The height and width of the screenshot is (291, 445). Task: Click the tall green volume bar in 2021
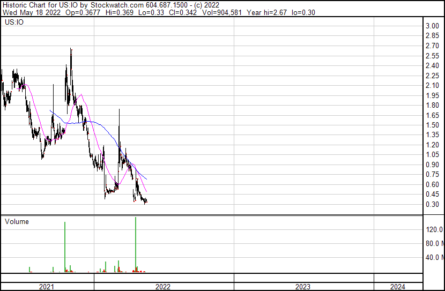(65, 247)
